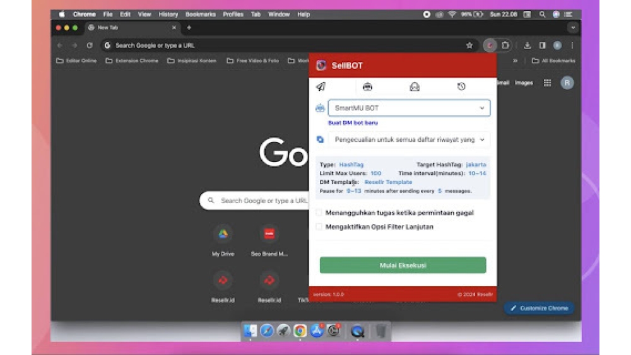This screenshot has width=631, height=355.
Task: Open the Chrome extensions puzzle icon
Action: [x=505, y=45]
